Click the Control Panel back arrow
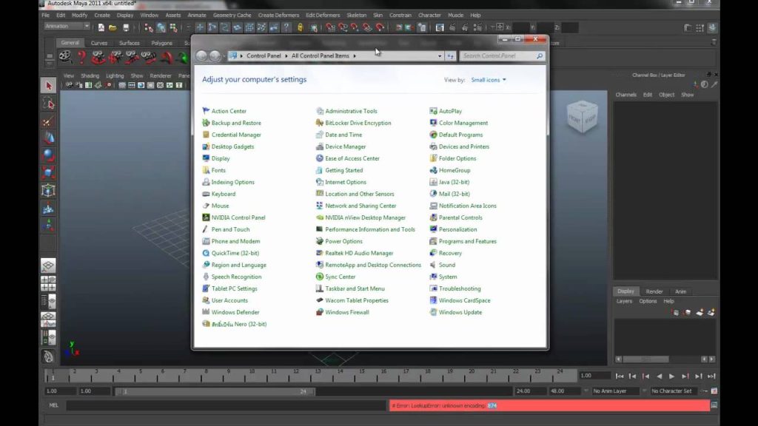 tap(201, 56)
